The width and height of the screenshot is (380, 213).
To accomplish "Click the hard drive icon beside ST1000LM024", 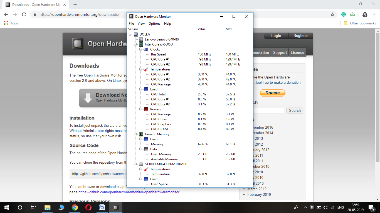I will click(x=141, y=164).
